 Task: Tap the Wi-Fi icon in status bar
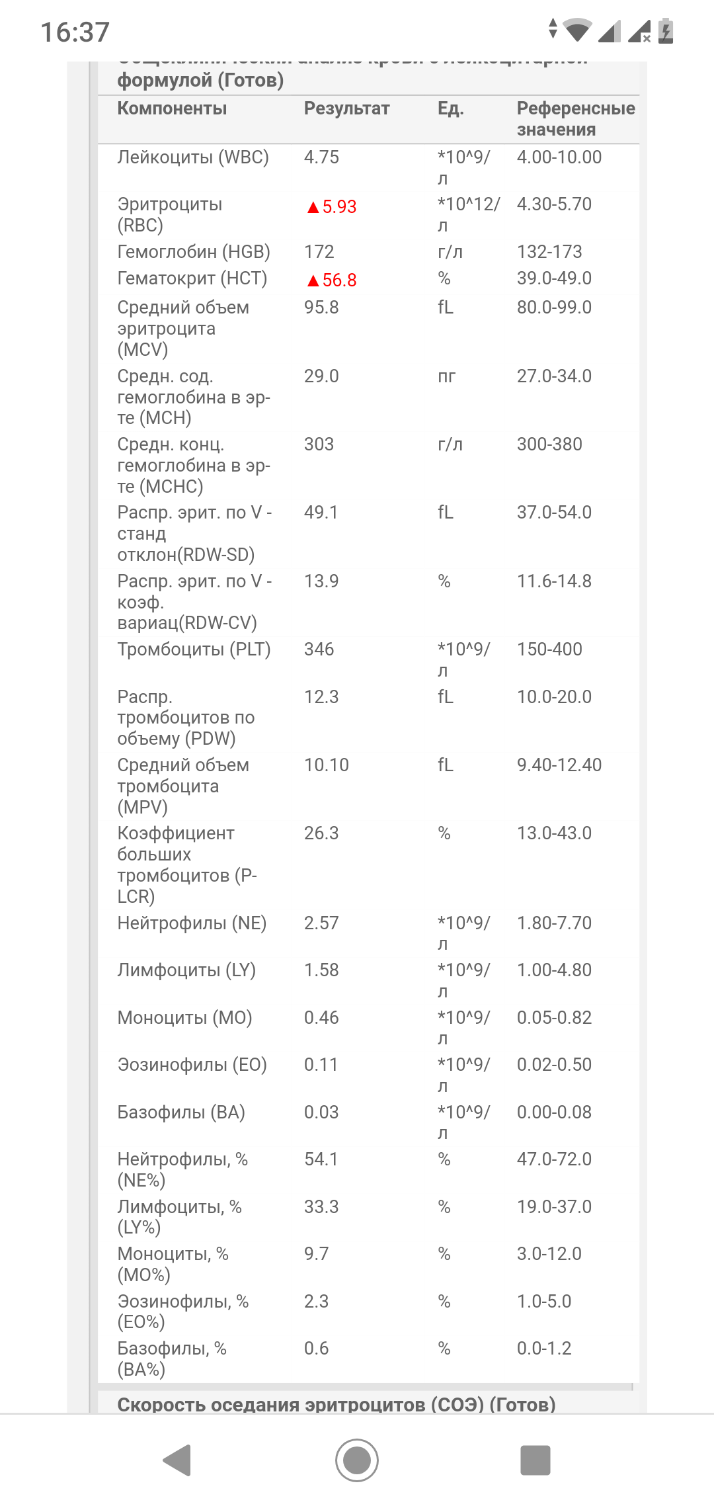[578, 30]
